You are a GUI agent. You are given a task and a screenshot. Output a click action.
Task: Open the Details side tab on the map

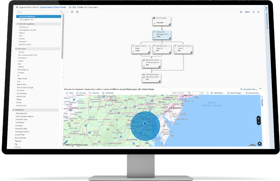point(262,101)
